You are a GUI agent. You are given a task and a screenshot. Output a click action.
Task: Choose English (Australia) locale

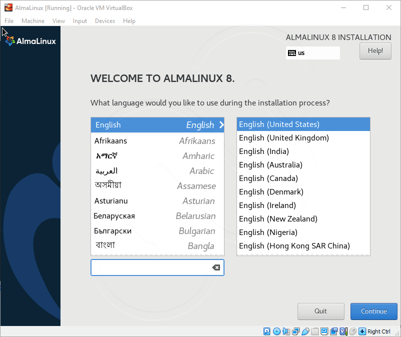[303, 165]
